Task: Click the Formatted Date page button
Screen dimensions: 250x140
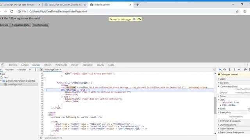Action: [x=21, y=25]
